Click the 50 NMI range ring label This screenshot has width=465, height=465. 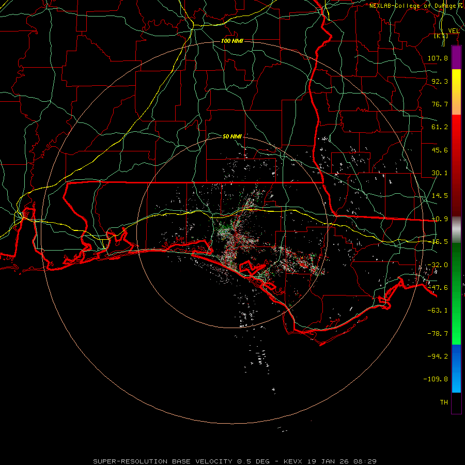click(x=232, y=136)
